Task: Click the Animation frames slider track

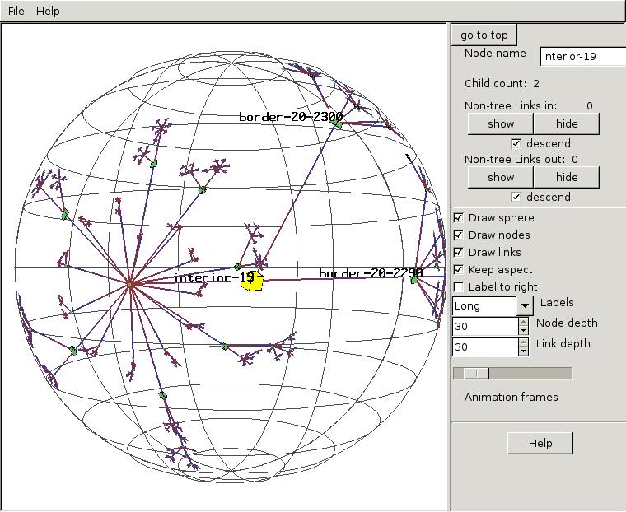Action: coord(512,374)
